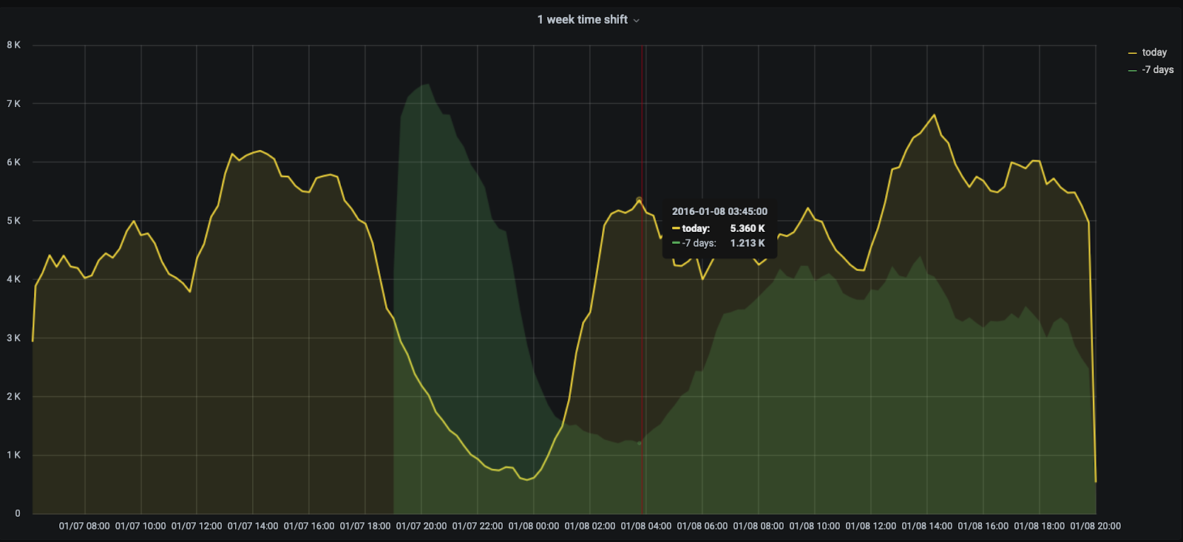Toggle the 'today' series in the legend

[x=1154, y=52]
